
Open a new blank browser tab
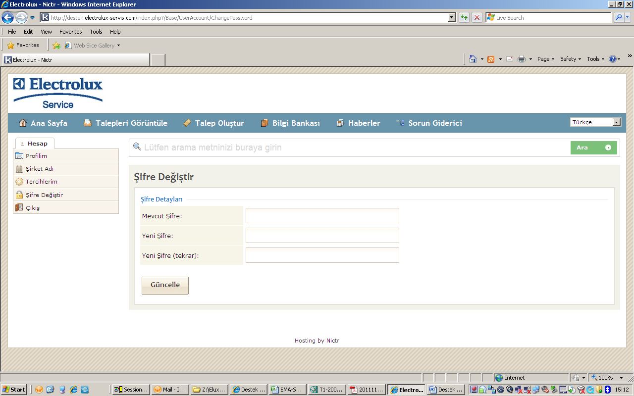158,60
